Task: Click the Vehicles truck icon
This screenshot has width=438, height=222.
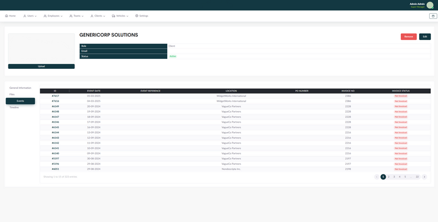Action: pos(113,16)
